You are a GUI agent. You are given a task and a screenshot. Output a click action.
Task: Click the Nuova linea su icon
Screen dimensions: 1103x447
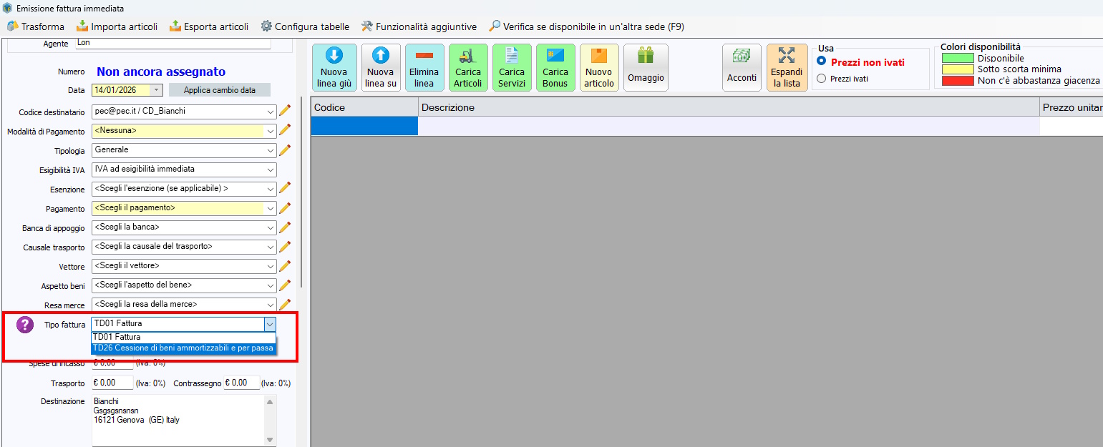coord(381,57)
